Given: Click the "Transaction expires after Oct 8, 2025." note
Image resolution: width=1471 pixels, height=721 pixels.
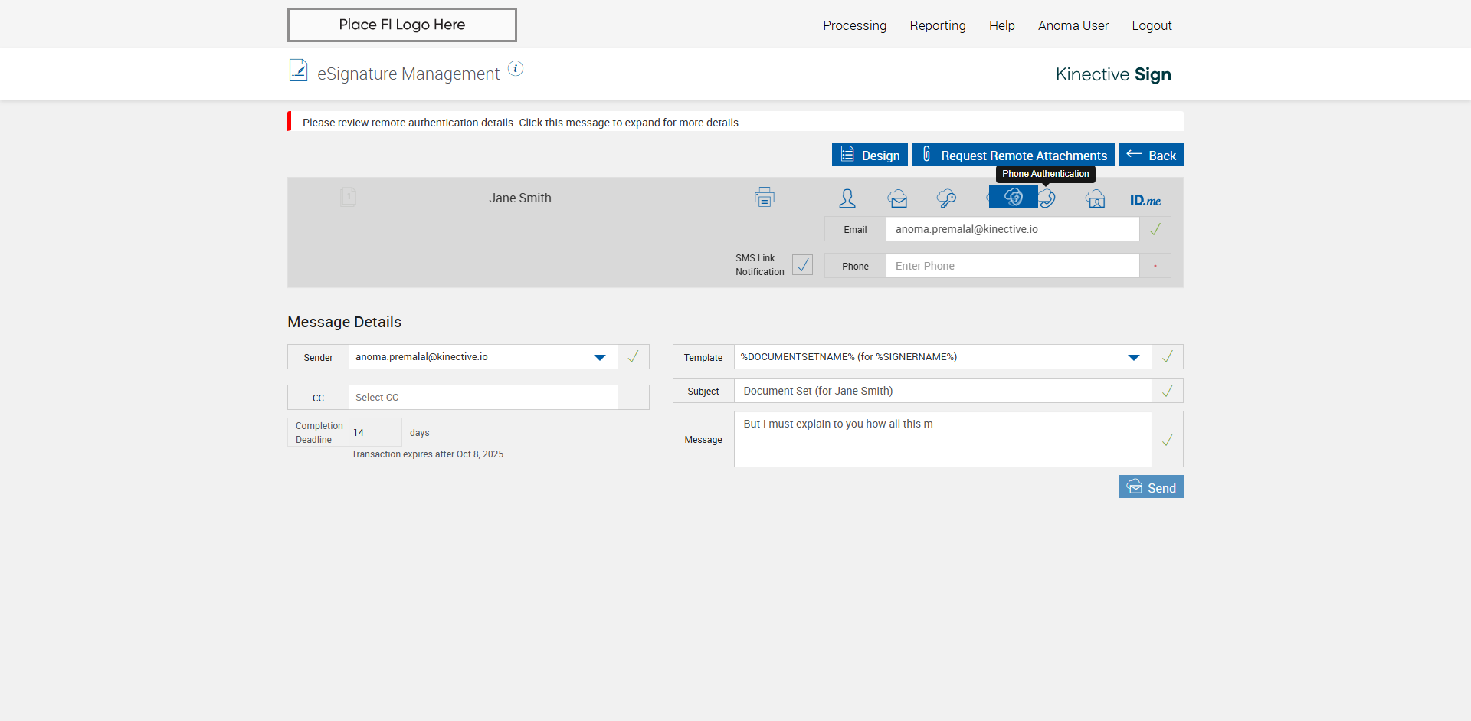Looking at the screenshot, I should pos(428,454).
